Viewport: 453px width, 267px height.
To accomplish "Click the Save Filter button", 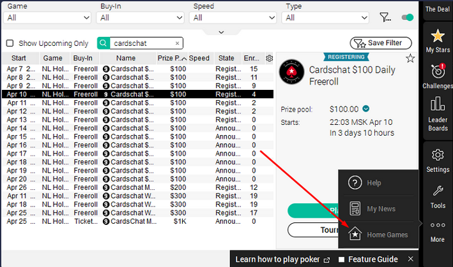I will (381, 43).
